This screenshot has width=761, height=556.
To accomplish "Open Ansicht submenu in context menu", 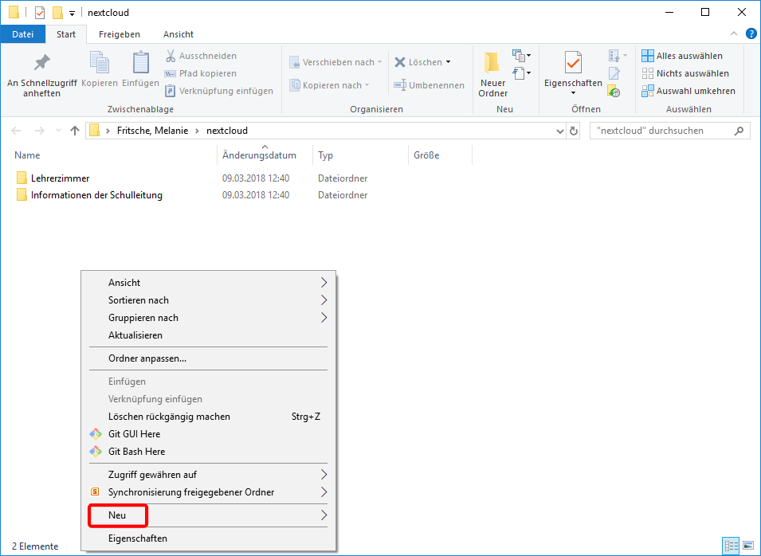I will point(208,282).
